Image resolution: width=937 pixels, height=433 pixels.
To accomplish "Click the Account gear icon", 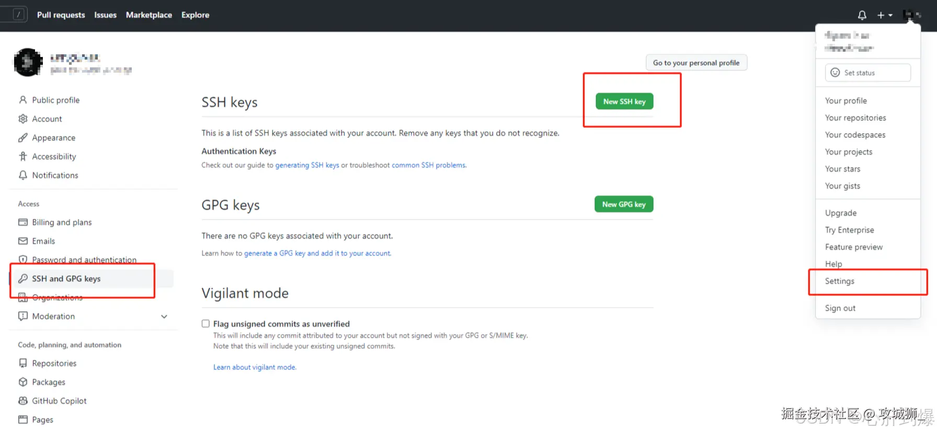I will [23, 119].
